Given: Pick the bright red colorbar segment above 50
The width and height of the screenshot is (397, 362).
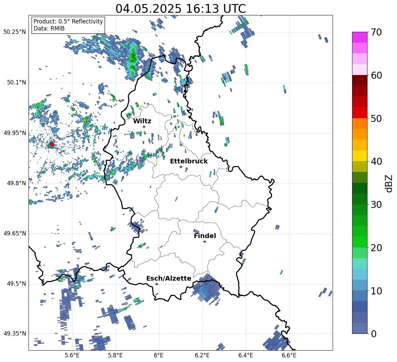Looking at the screenshot, I should (359, 113).
